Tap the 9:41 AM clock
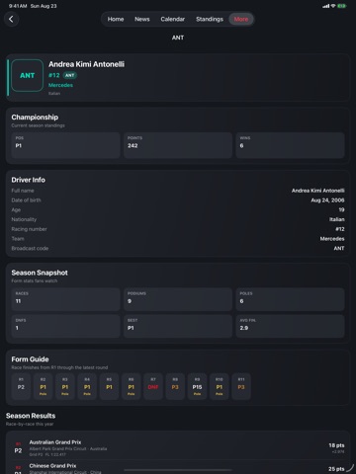This screenshot has height=474, width=356. 18,6
